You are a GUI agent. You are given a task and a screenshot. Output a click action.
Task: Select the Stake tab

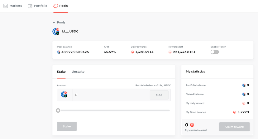(61, 72)
